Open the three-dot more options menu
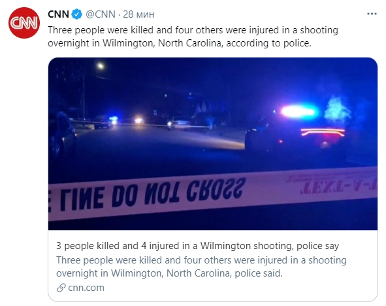 tap(372, 14)
